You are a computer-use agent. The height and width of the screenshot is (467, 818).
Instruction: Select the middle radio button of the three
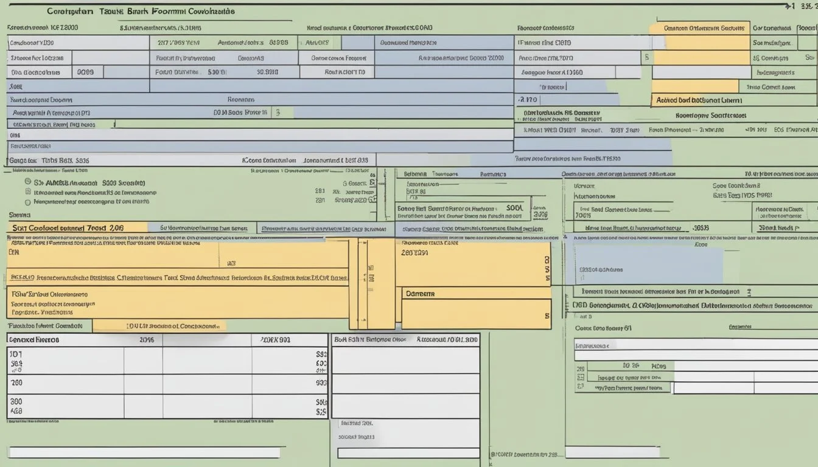(27, 191)
